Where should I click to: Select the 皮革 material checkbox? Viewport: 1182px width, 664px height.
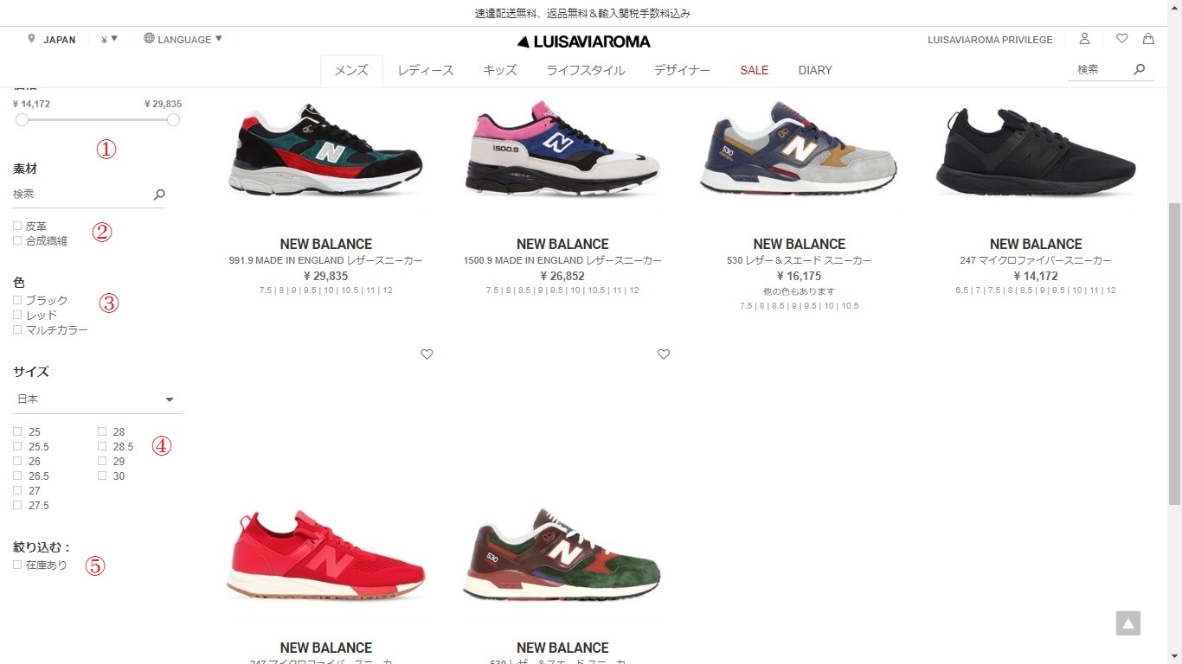pos(17,226)
